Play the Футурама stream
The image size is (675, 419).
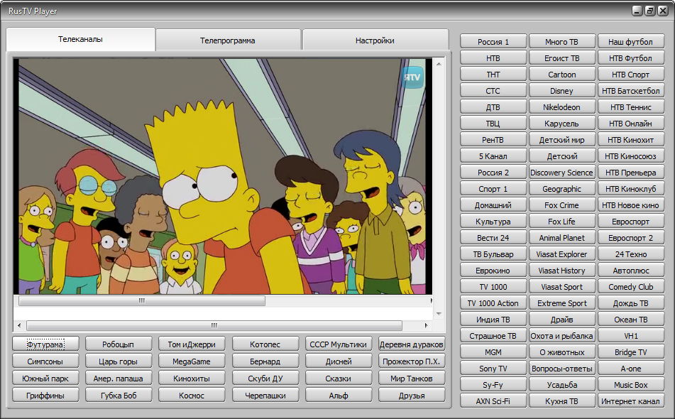pyautogui.click(x=45, y=344)
